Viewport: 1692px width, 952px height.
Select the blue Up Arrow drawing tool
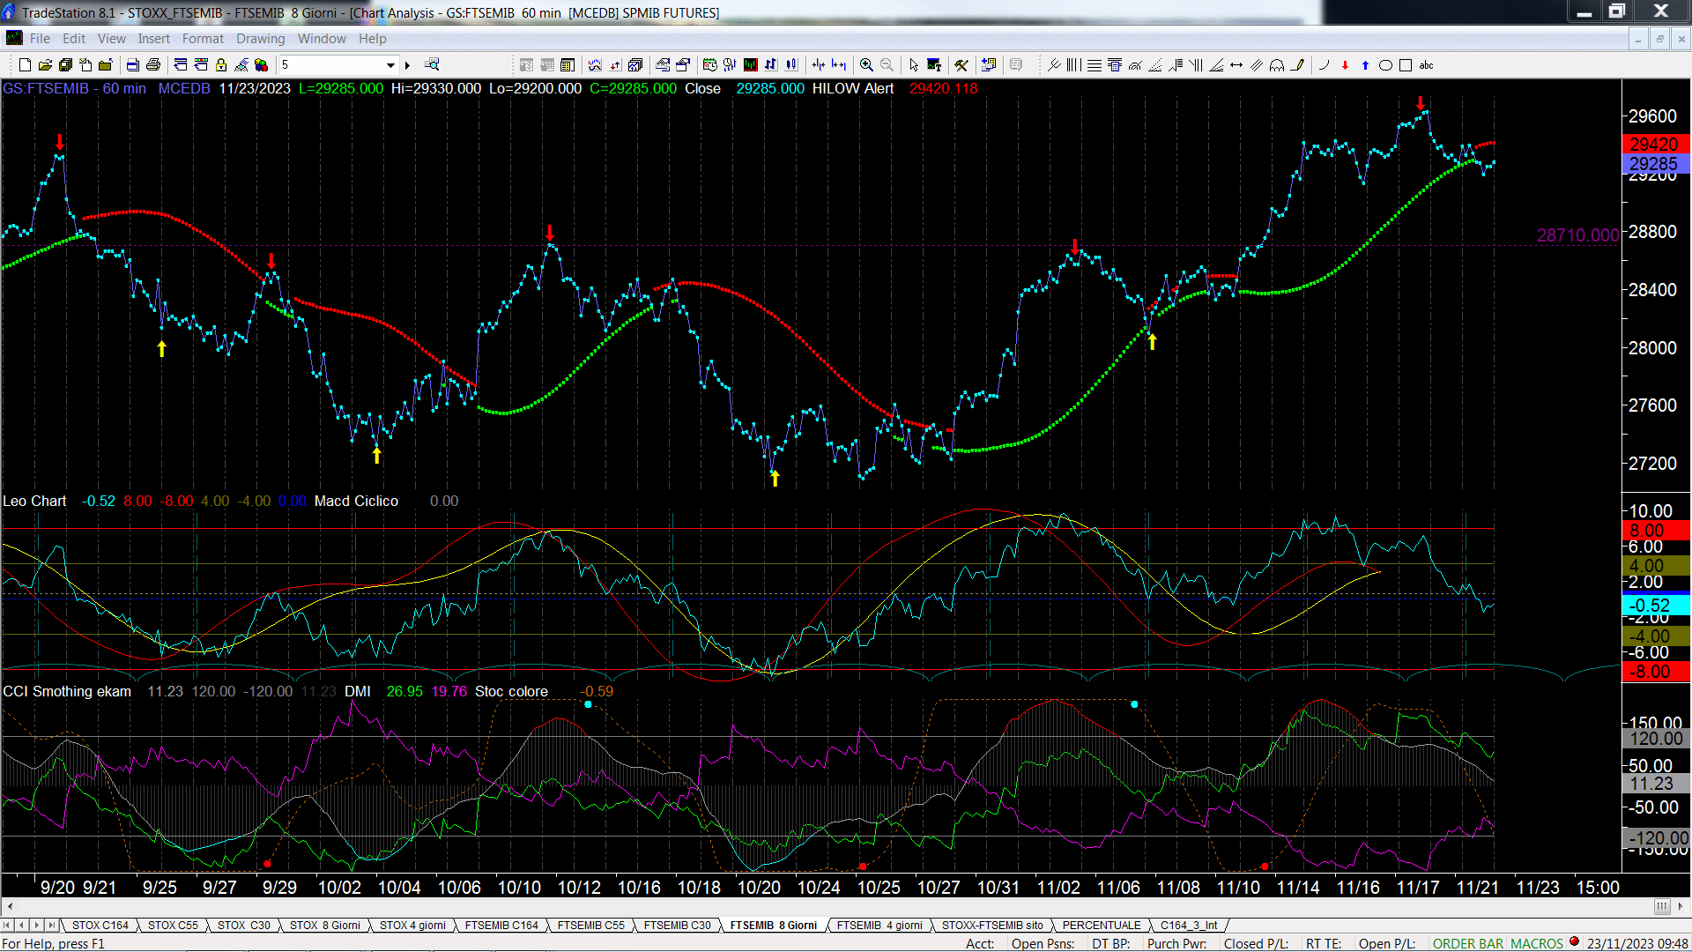pyautogui.click(x=1365, y=65)
